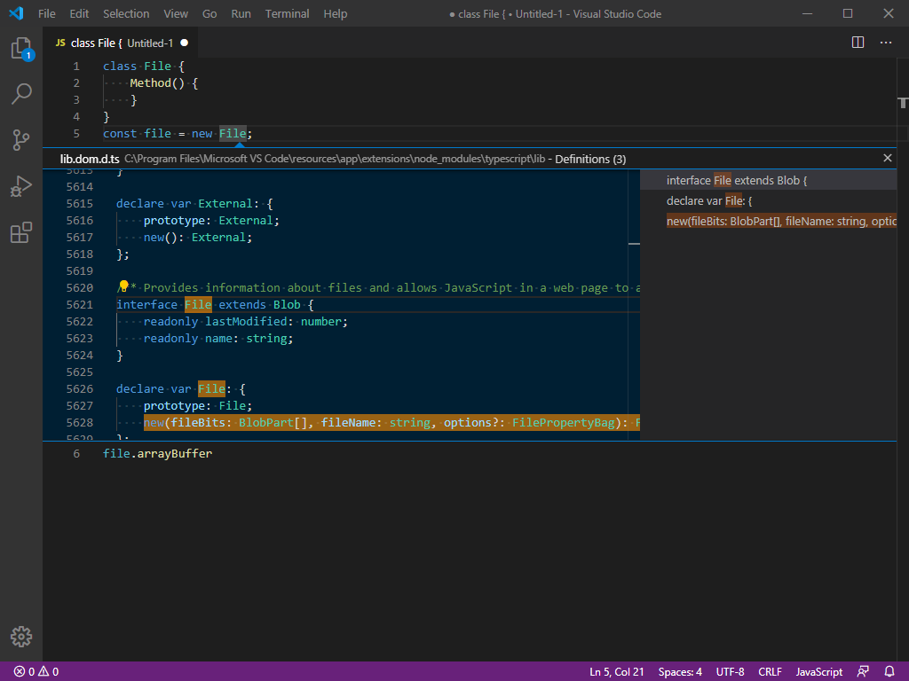This screenshot has width=909, height=681.
Task: Click Method() on line 2
Action: click(x=157, y=83)
